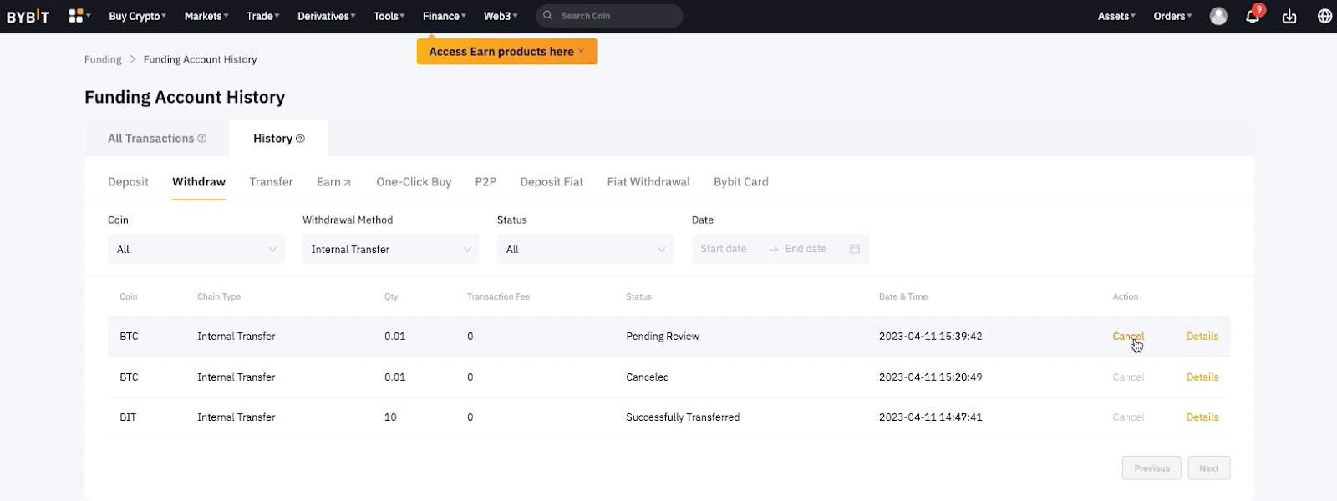Switch to the Deposit tab

pyautogui.click(x=128, y=182)
